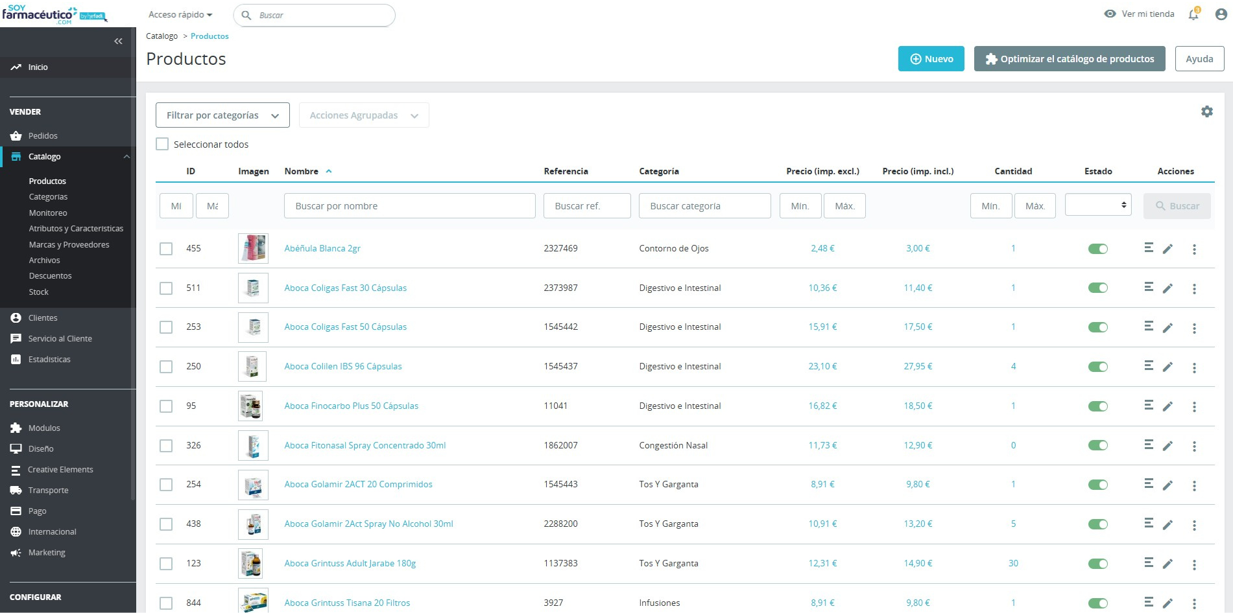
Task: Click the Ayuda button
Action: click(x=1199, y=58)
